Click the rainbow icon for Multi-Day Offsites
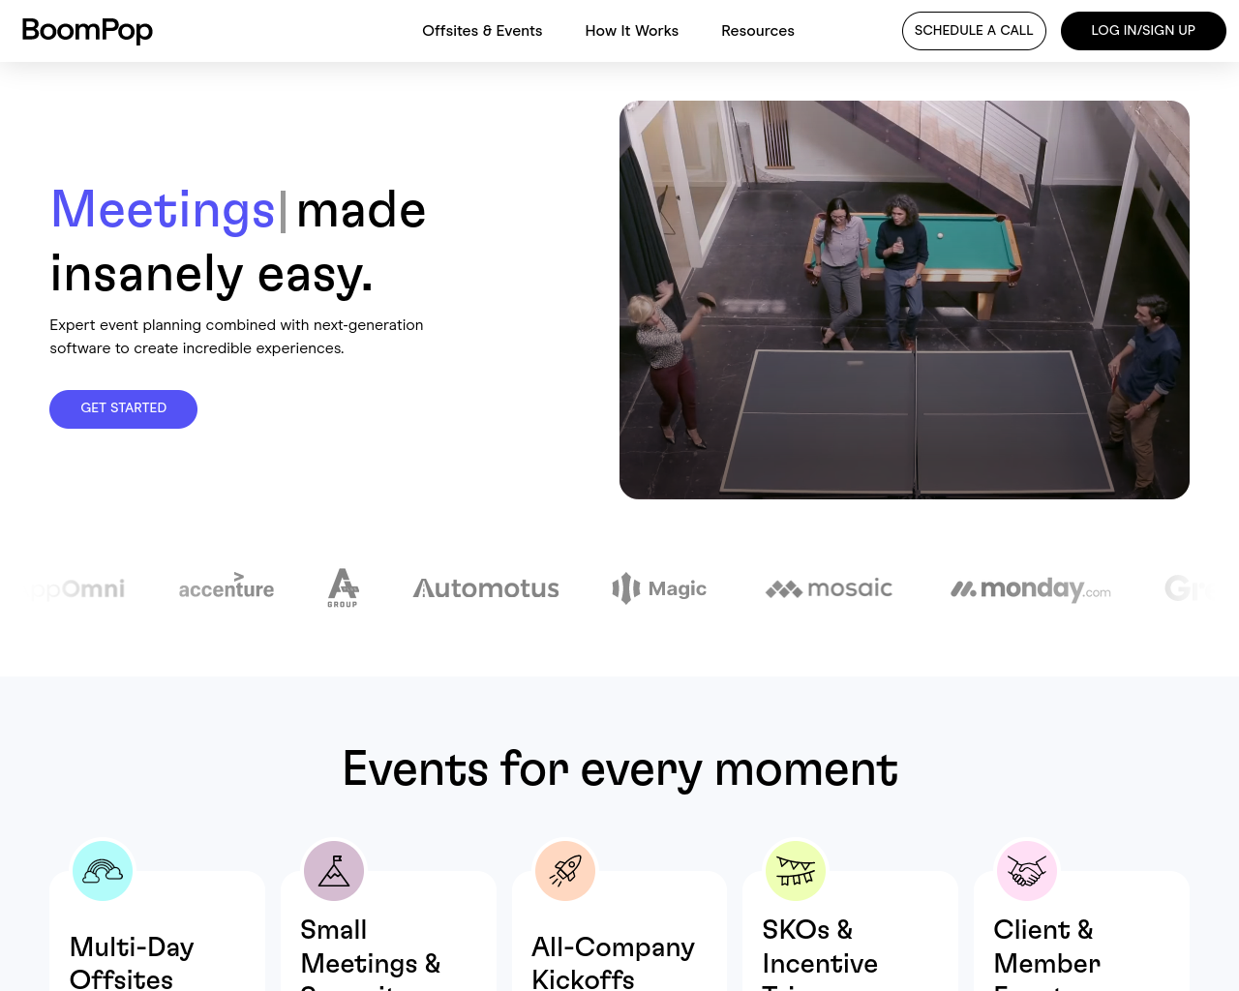 (103, 871)
